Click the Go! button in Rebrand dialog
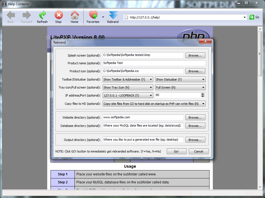Screen dimensions: 265x198 (176, 151)
